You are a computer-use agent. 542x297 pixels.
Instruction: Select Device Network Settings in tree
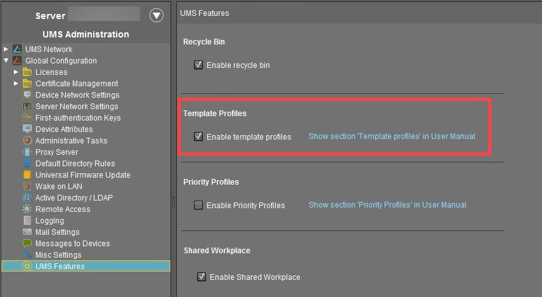click(x=77, y=95)
